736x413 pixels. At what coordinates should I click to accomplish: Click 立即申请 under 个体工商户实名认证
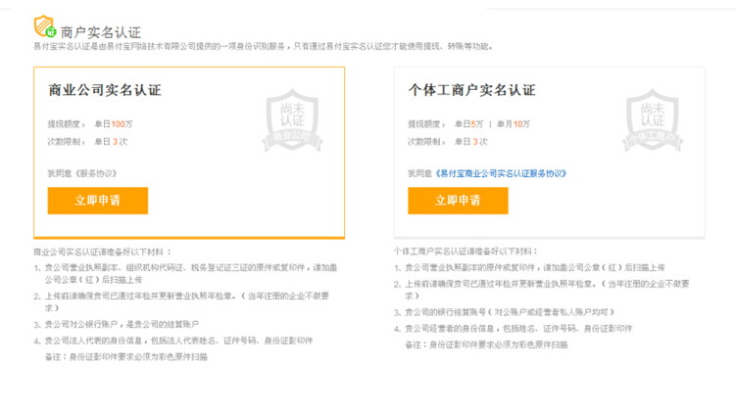(458, 201)
